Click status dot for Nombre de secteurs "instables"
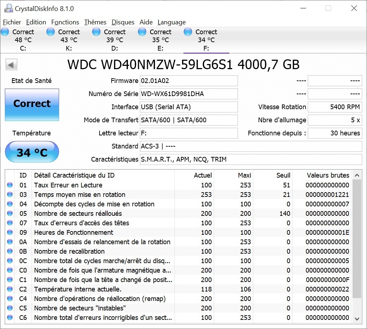This screenshot has height=329, width=367. point(10,308)
